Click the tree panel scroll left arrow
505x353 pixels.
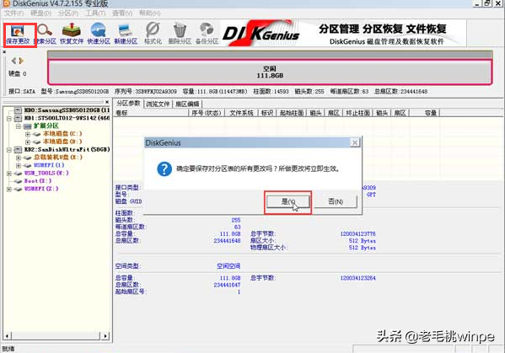click(8, 336)
